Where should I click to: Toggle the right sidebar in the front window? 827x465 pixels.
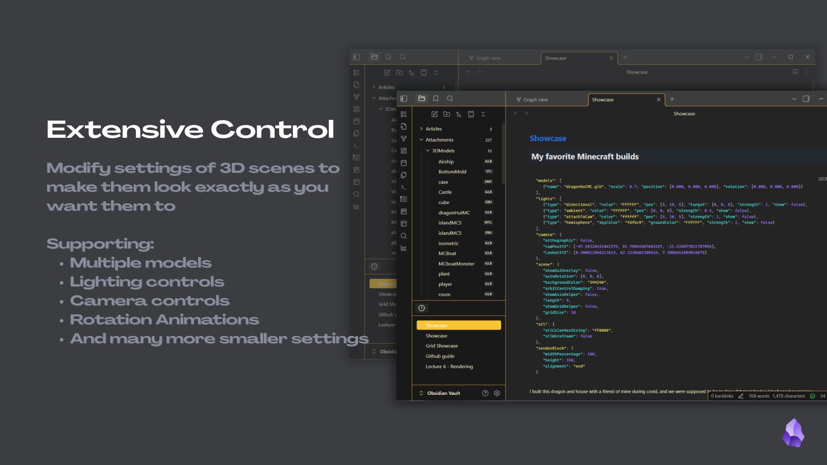(806, 99)
